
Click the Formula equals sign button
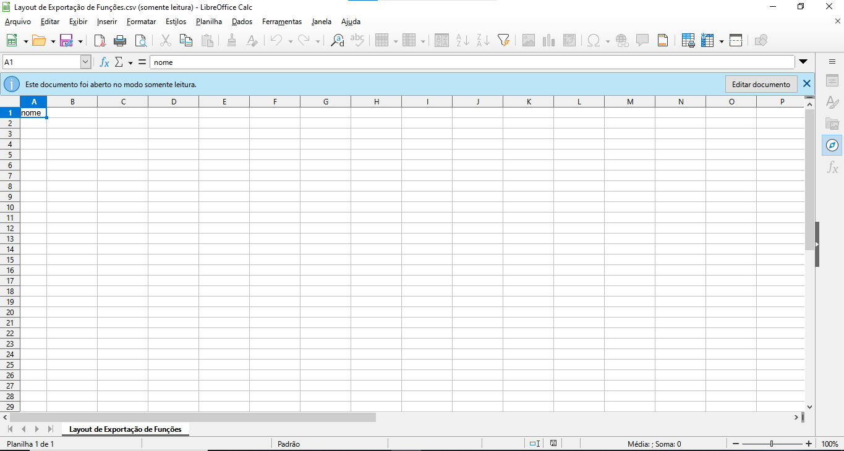click(x=142, y=62)
